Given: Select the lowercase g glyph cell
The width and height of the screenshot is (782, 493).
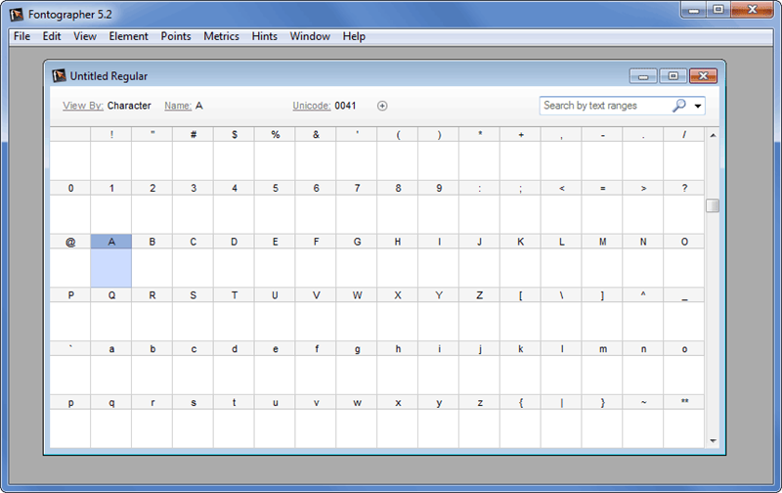Looking at the screenshot, I should click(x=357, y=374).
